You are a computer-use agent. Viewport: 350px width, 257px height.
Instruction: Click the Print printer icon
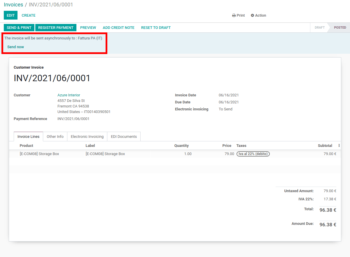tap(234, 15)
